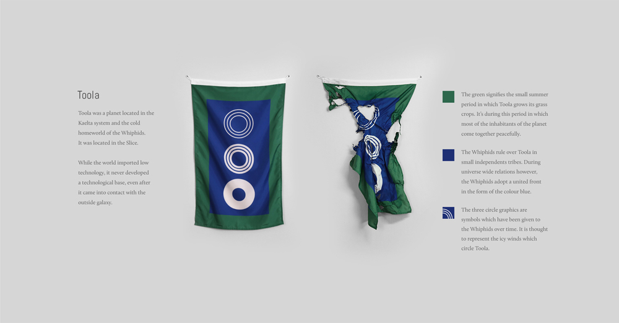Viewport: 619px width, 323px height.
Task: Click the green border of intact flag
Action: [x=199, y=158]
